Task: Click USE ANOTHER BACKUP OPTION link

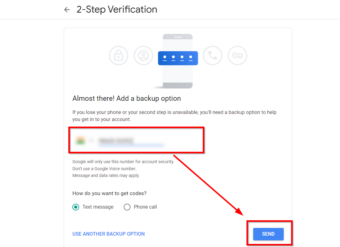Action: click(108, 234)
